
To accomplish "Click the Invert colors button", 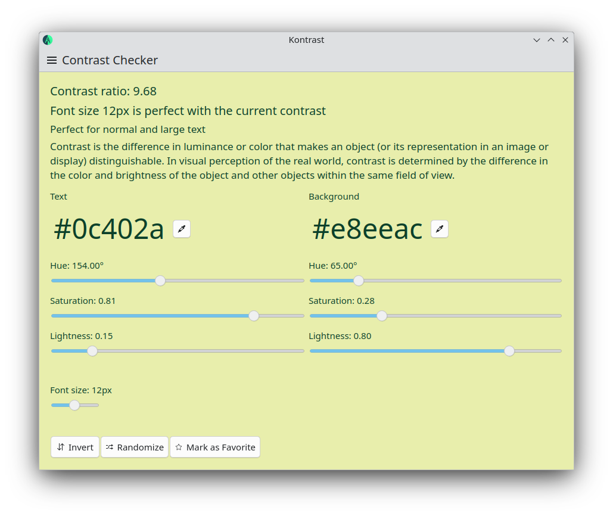I will tap(75, 447).
